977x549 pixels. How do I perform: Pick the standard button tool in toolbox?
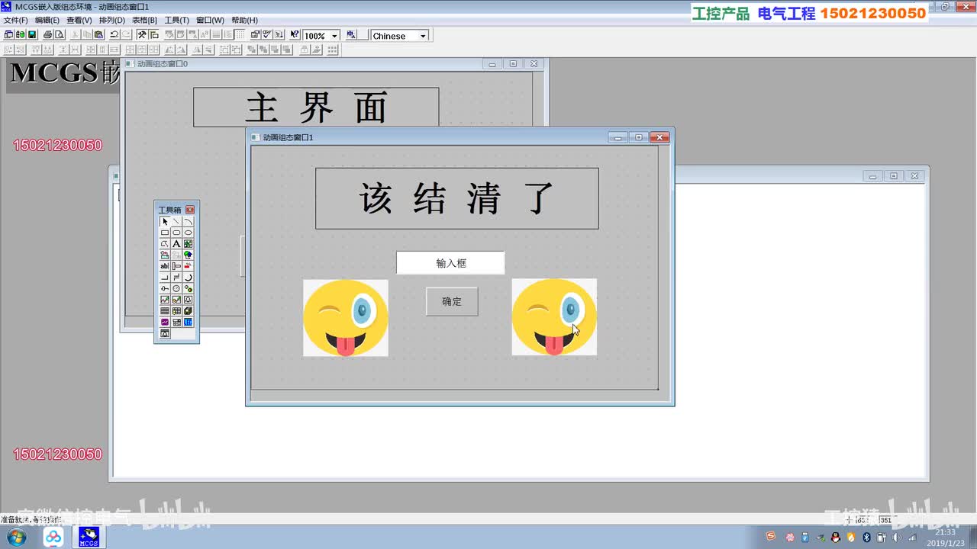[165, 278]
